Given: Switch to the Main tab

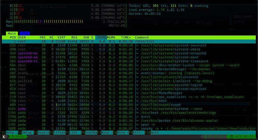Looking at the screenshot, I should 12,34.
